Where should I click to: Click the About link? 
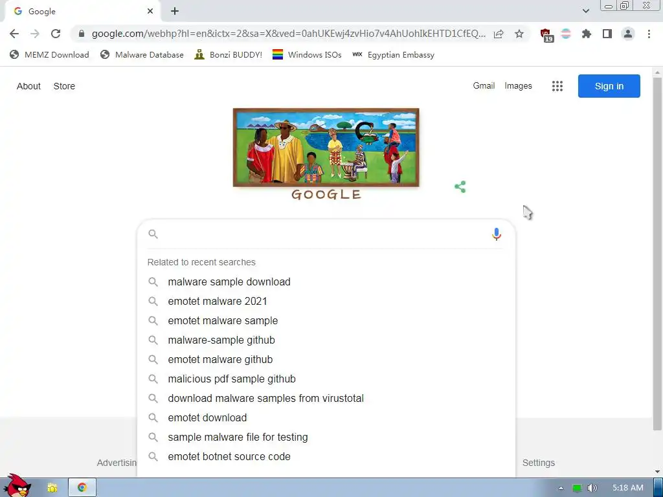28,86
